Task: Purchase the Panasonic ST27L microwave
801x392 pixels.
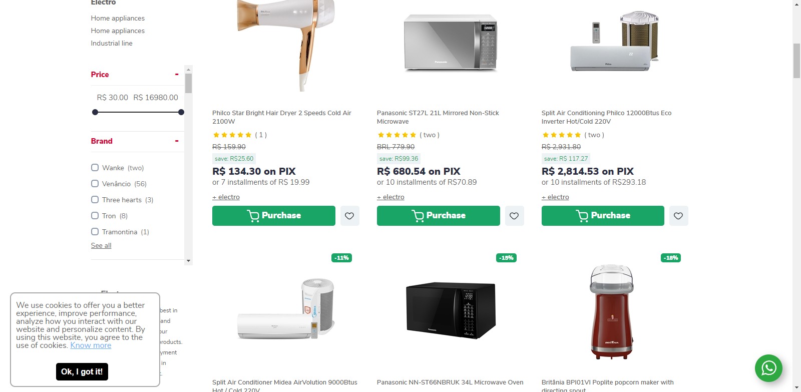Action: click(x=438, y=216)
